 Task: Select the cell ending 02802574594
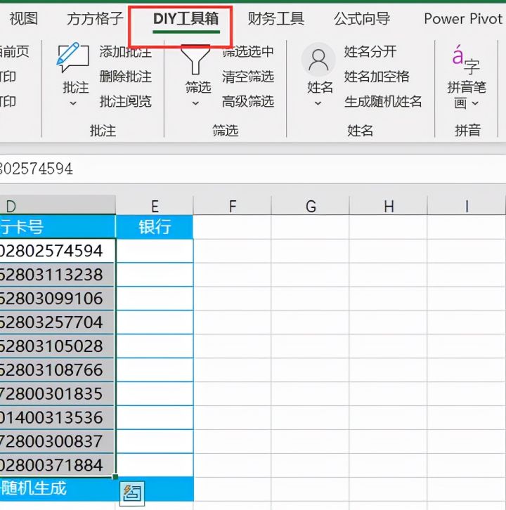(58, 251)
